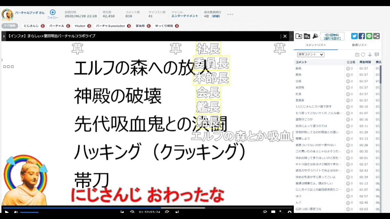Open the gray general share icon
Viewport: 390px width, 219px height.
[377, 36]
